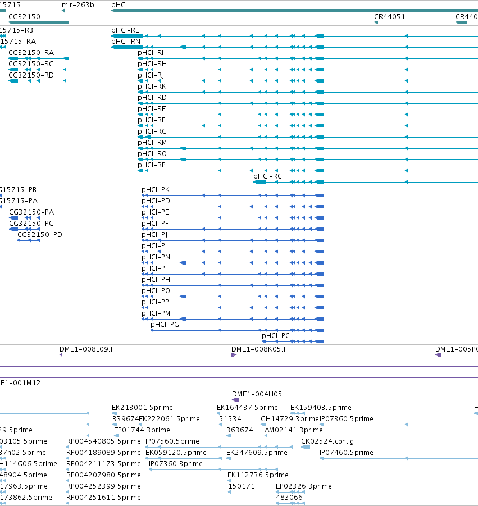Click EST EK059120.5prime
This screenshot has height=506, width=478.
[176, 453]
